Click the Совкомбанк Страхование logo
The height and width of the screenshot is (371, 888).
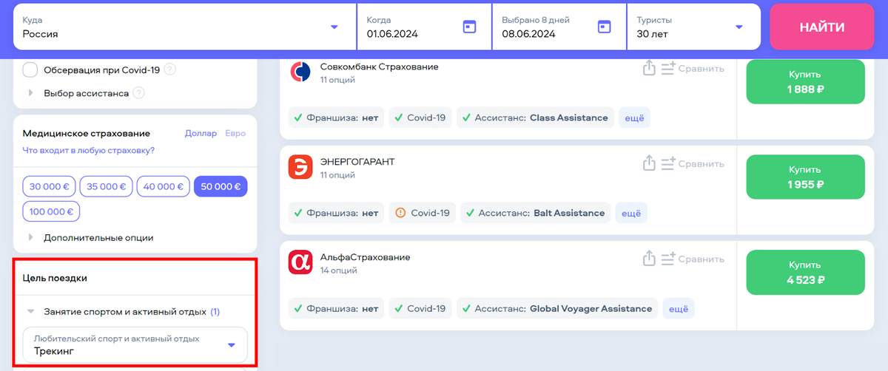click(x=300, y=72)
